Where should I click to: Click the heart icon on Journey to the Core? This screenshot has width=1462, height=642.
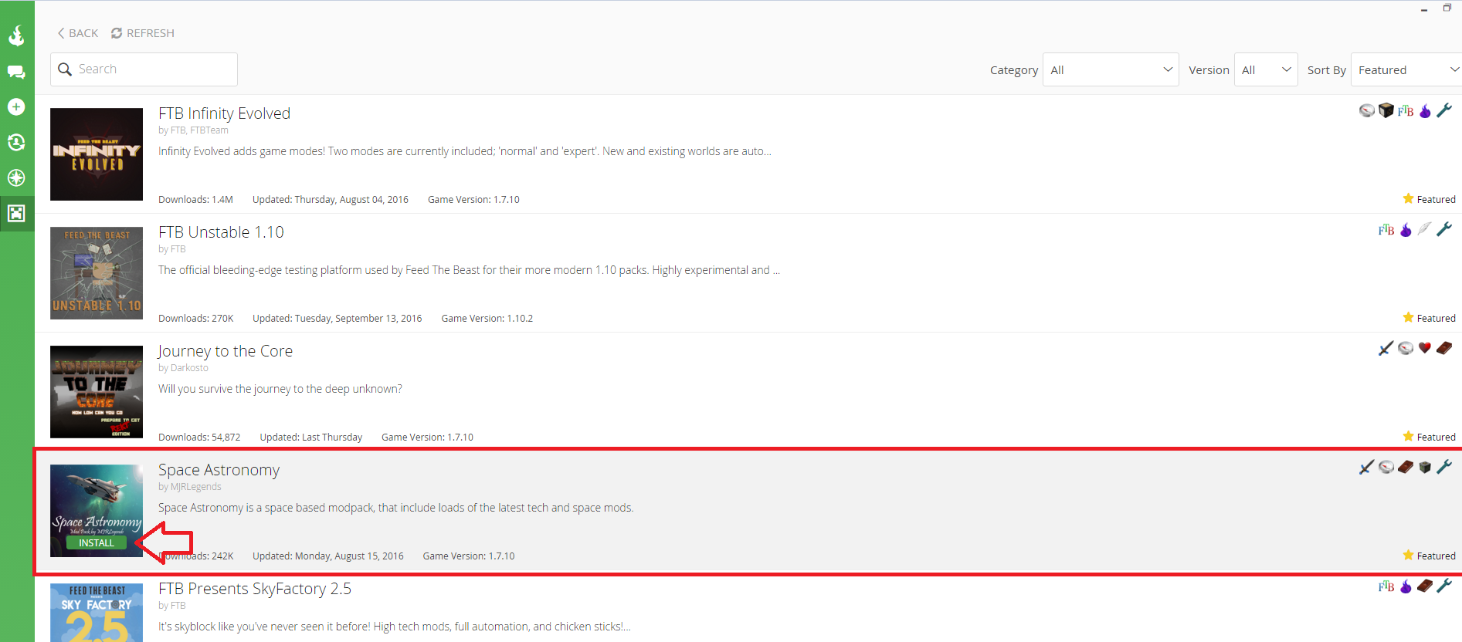[1425, 348]
